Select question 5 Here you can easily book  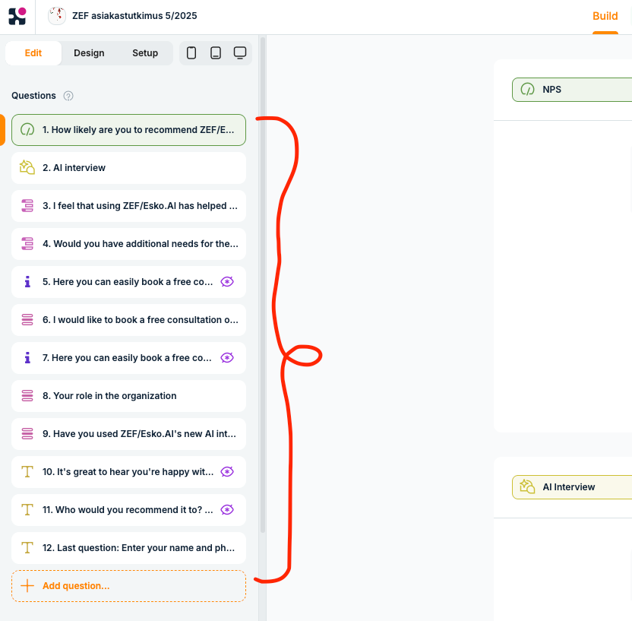[x=128, y=282]
